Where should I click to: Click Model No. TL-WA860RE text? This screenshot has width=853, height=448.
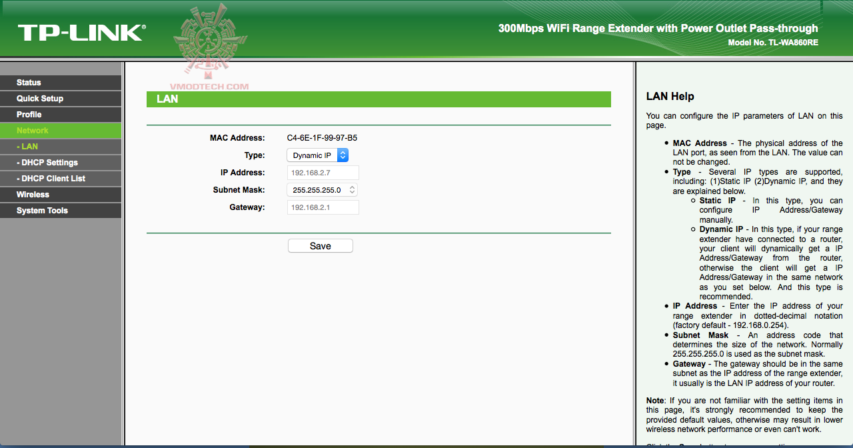[773, 43]
